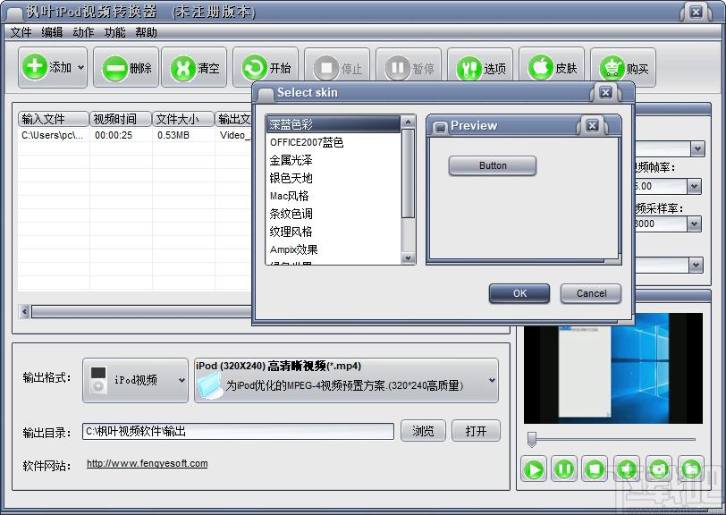The width and height of the screenshot is (726, 515).
Task: Select the Mac风格 skin
Action: pyautogui.click(x=333, y=196)
